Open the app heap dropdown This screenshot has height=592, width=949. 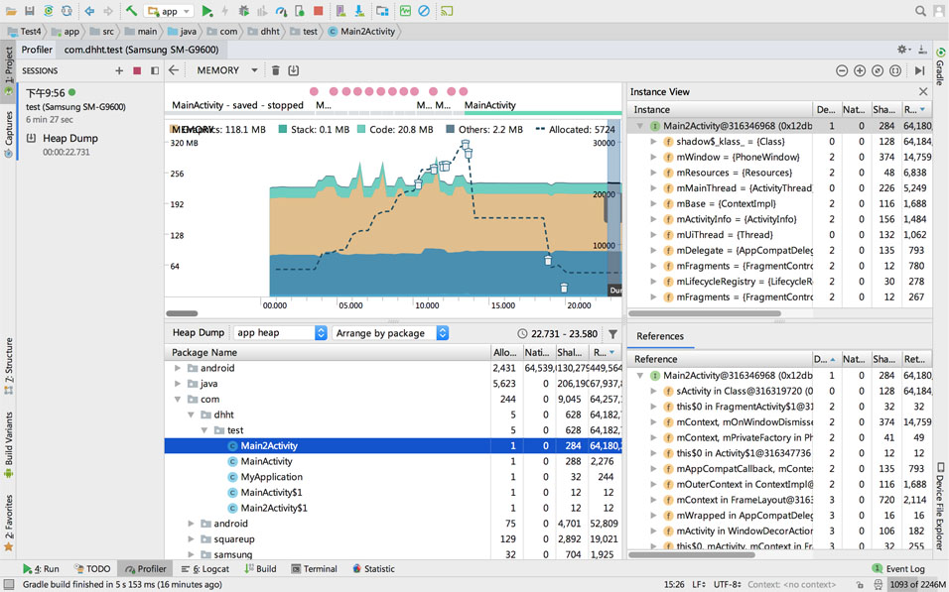[280, 333]
